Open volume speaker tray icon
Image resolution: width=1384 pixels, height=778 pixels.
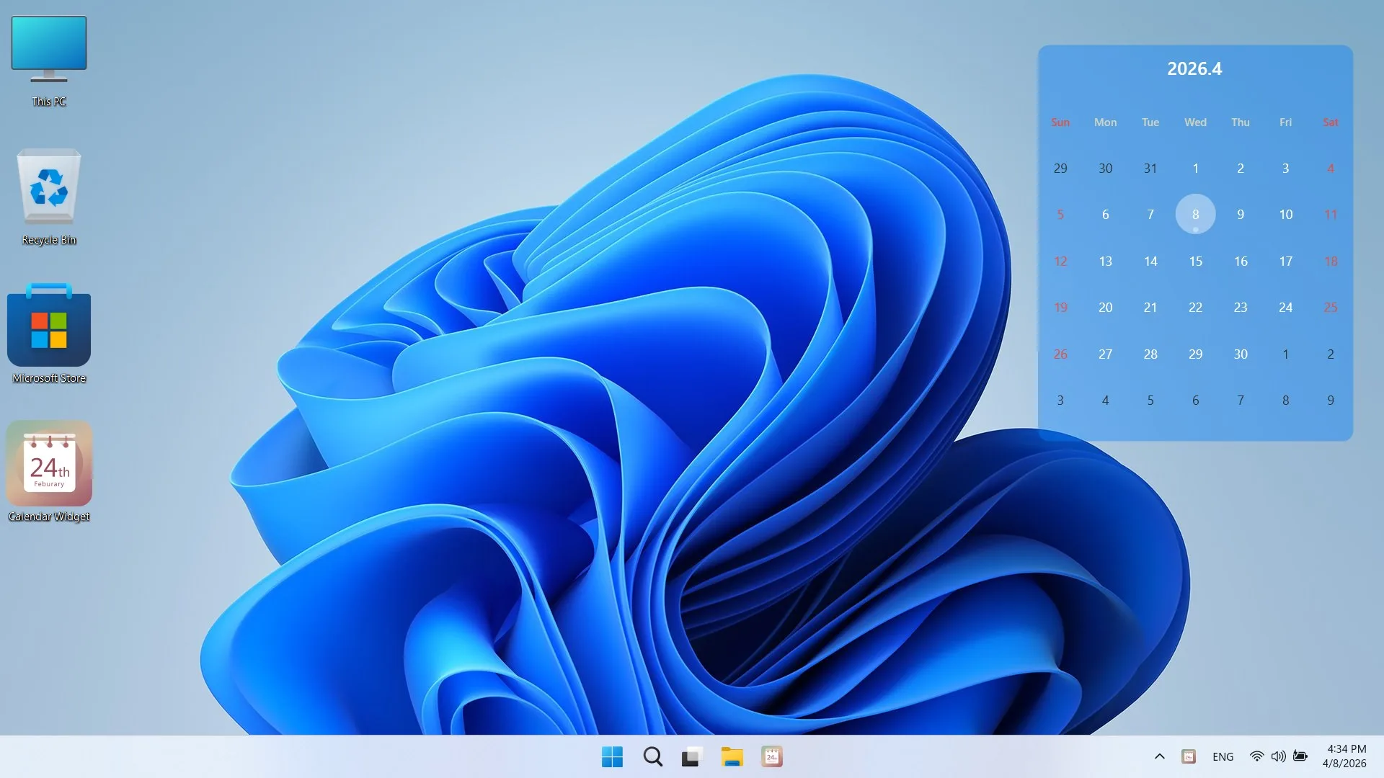click(x=1278, y=756)
